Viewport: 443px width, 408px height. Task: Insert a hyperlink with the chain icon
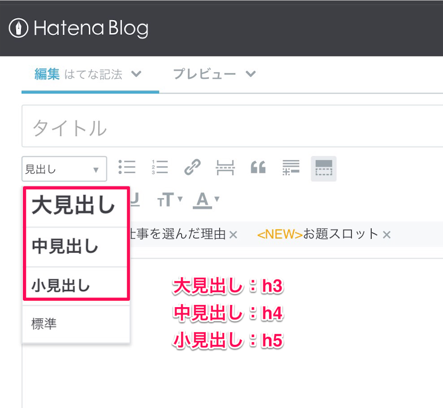193,167
